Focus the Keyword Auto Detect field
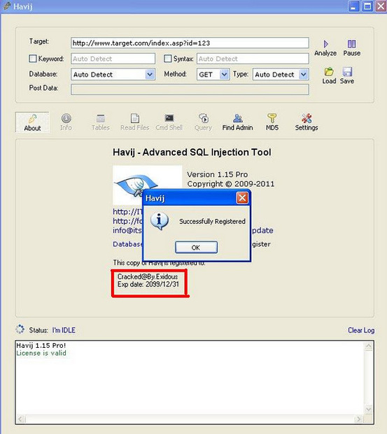 (113, 59)
